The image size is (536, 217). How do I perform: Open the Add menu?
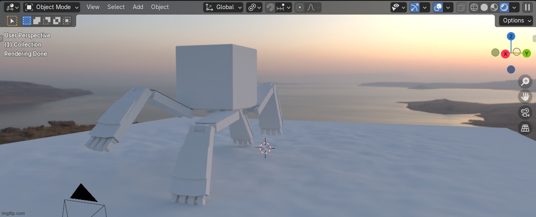pyautogui.click(x=138, y=7)
